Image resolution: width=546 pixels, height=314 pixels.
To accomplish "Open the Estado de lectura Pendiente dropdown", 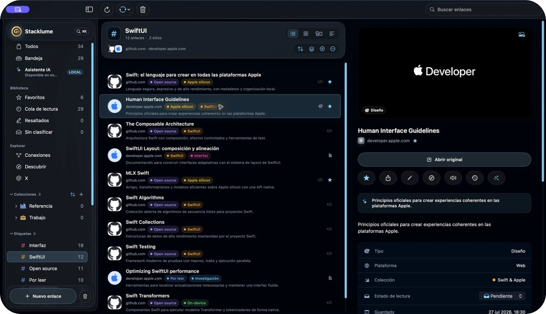I will [502, 296].
